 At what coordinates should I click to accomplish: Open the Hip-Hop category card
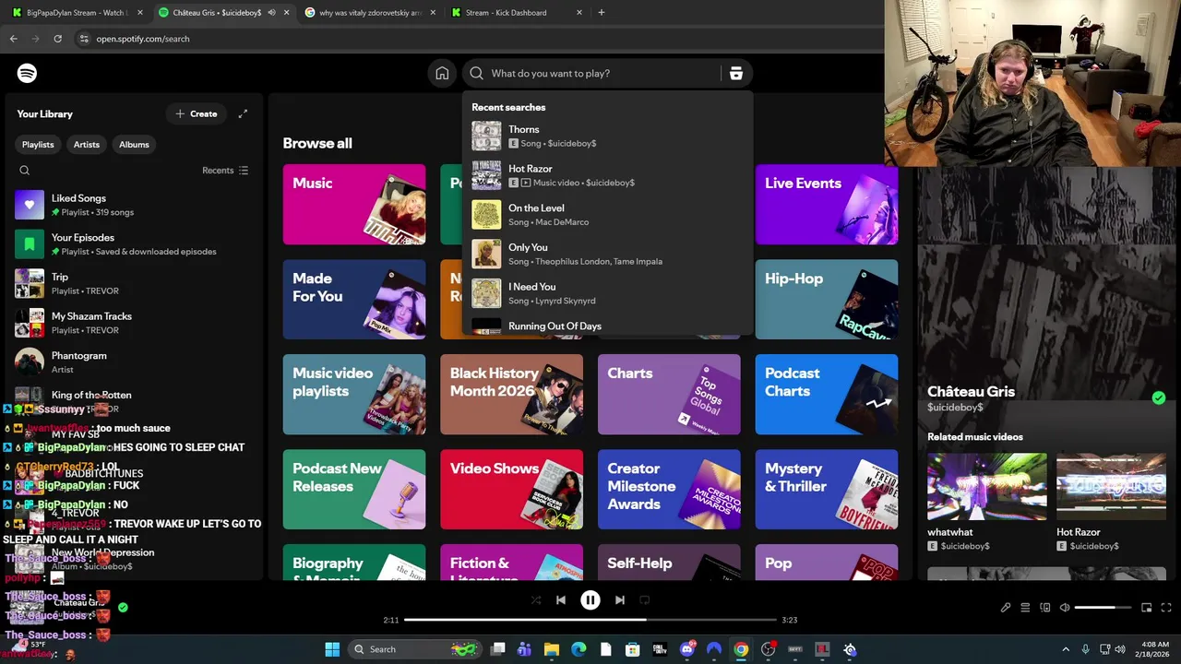click(x=827, y=300)
